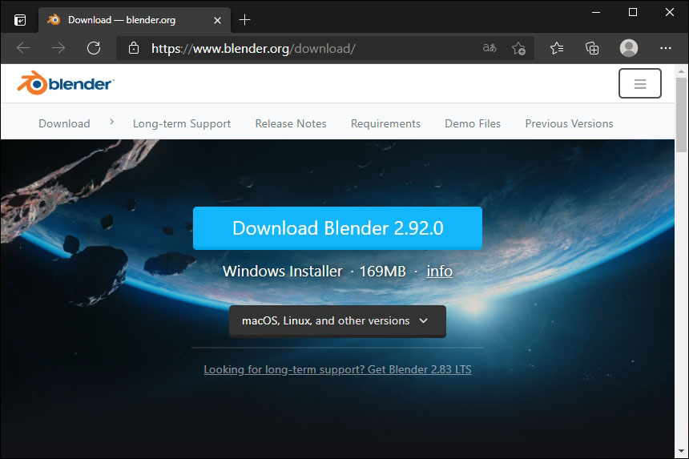689x459 pixels.
Task: Open the translate page icon
Action: [x=490, y=48]
